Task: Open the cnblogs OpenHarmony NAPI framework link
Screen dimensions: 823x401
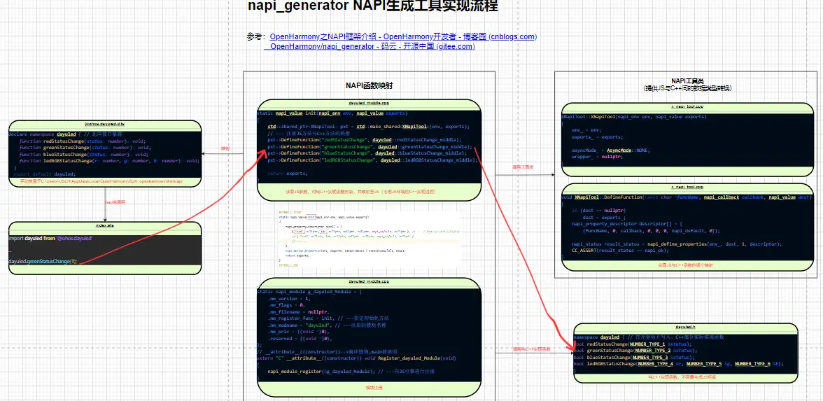Action: [403, 36]
